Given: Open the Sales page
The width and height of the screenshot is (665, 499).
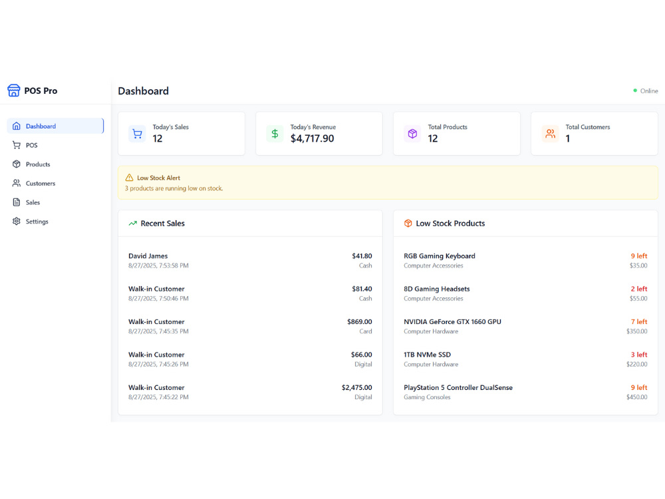Looking at the screenshot, I should click(x=55, y=202).
